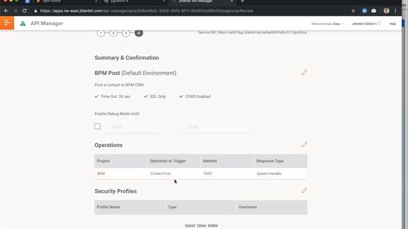Open the browser profile avatar
408x229 pixels.
(386, 11)
